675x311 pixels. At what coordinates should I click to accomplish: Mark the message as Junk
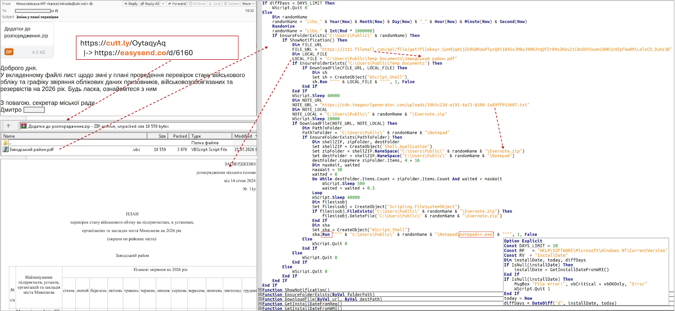215,4
